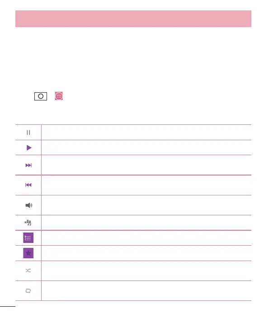
Task: Click the purple play triangle icon
Action: coord(29,147)
